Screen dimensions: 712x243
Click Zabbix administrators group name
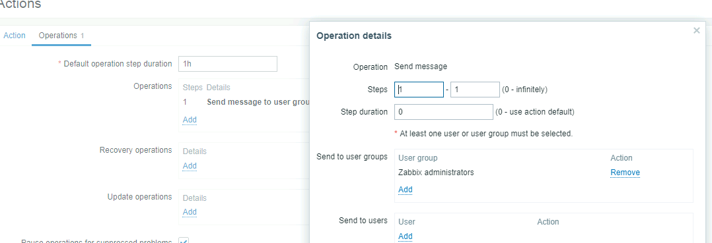pyautogui.click(x=436, y=173)
